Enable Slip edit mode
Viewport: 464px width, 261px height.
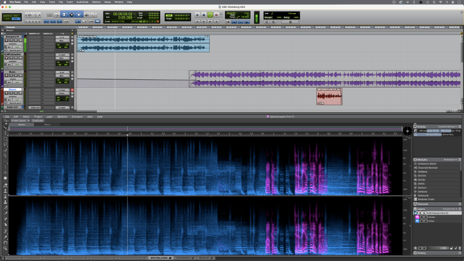7,19
